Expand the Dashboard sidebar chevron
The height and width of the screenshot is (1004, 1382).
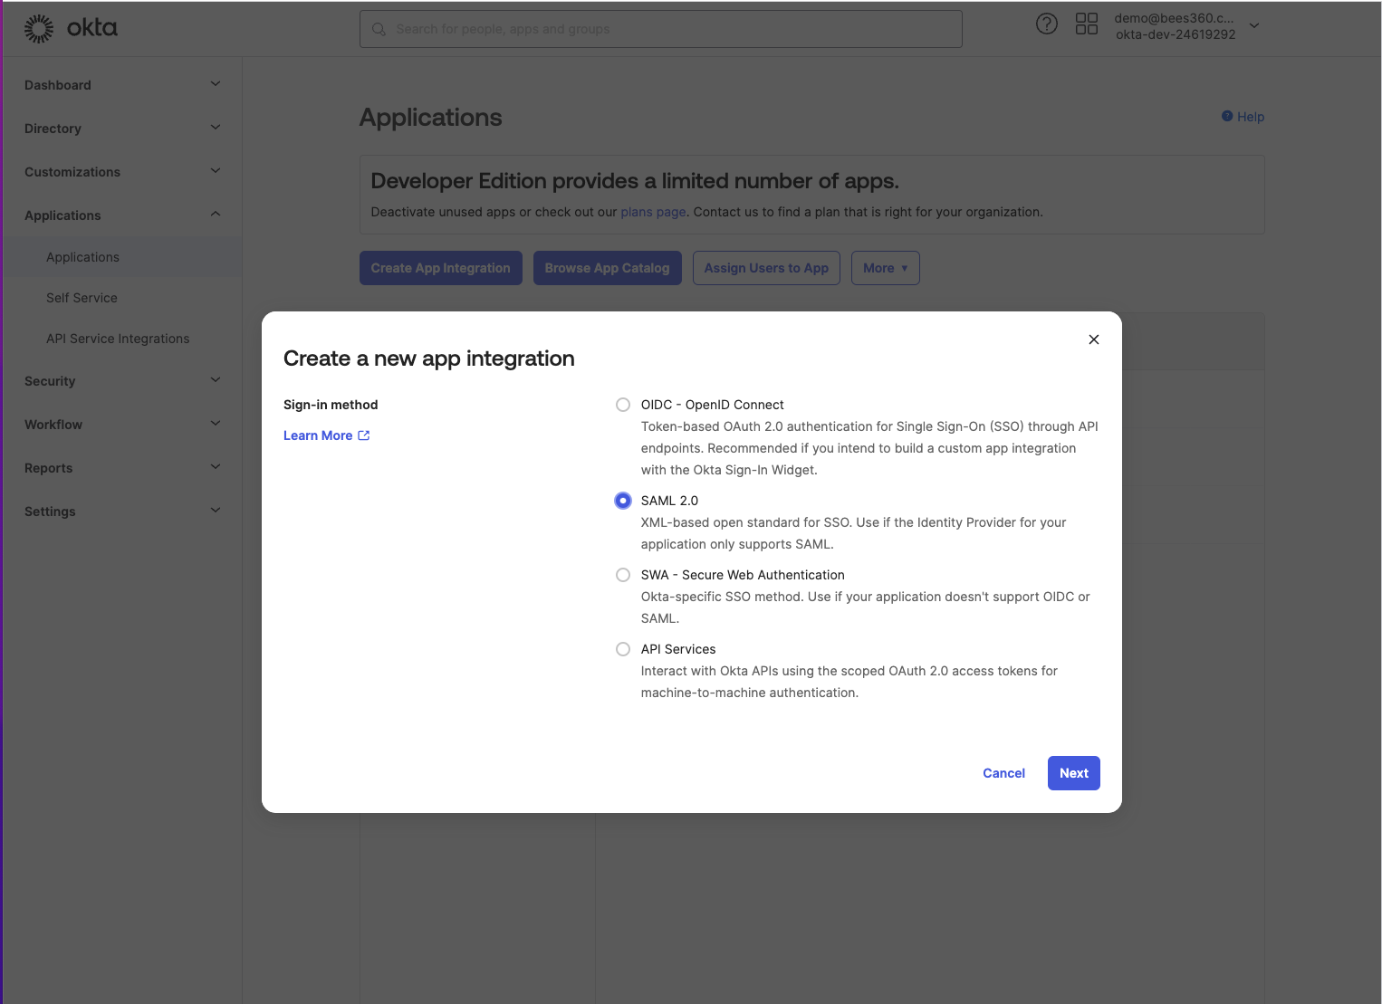(x=216, y=84)
